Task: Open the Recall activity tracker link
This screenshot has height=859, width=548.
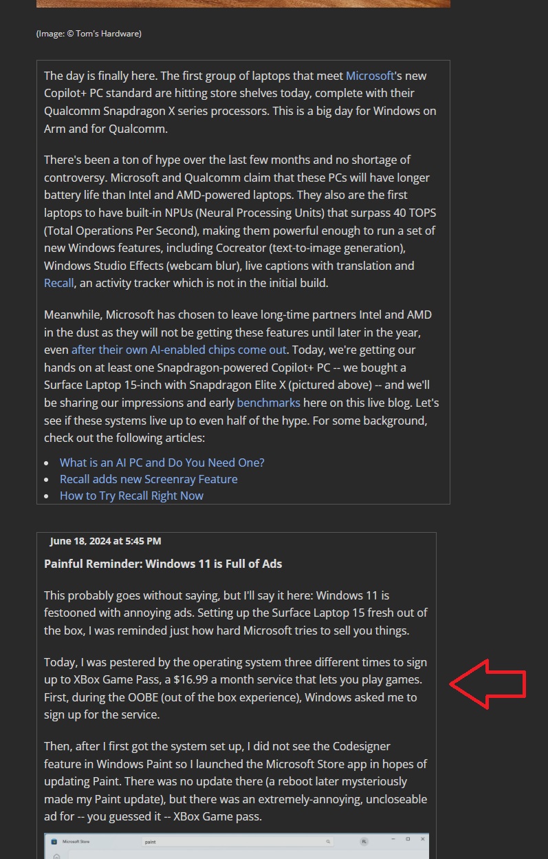Action: (58, 283)
